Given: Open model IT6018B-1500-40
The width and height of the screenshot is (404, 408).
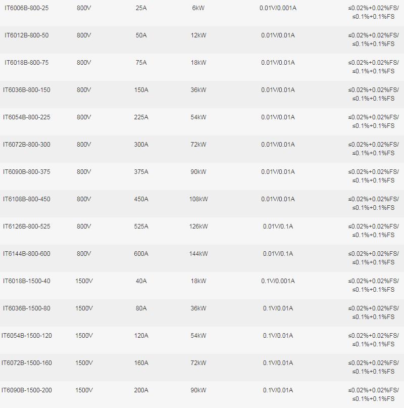Looking at the screenshot, I should click(27, 281).
